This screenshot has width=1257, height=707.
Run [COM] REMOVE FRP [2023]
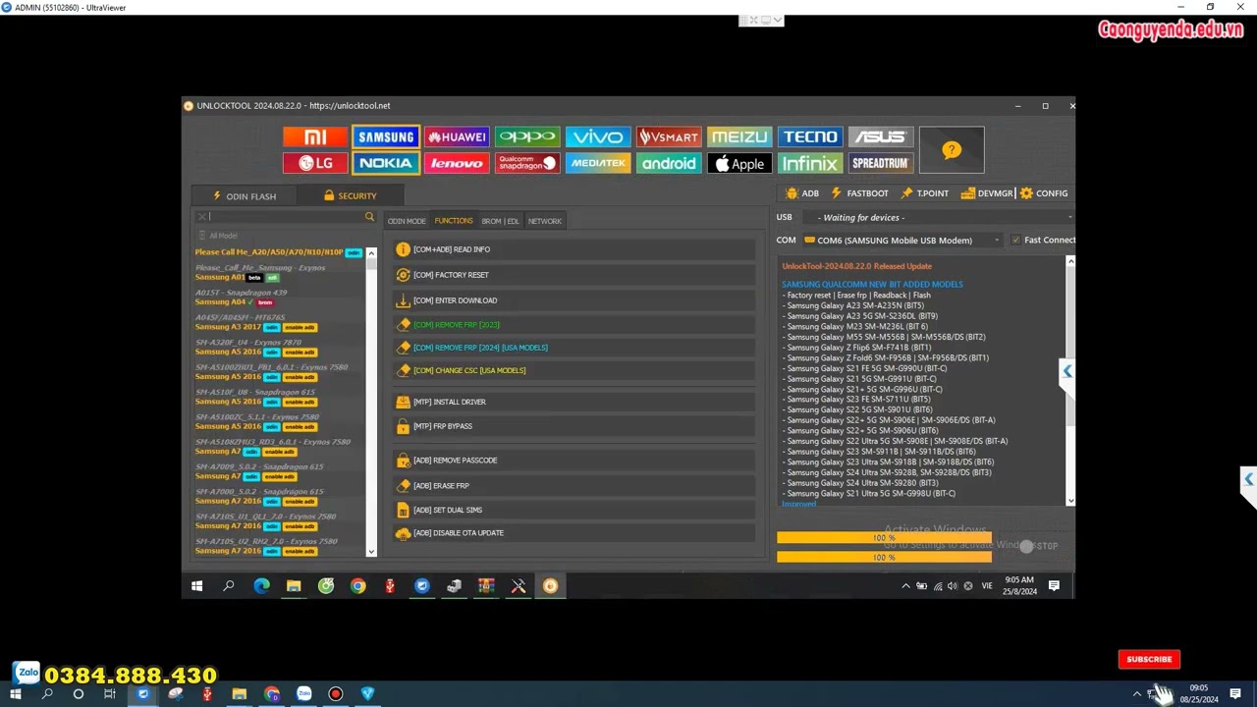coord(574,324)
